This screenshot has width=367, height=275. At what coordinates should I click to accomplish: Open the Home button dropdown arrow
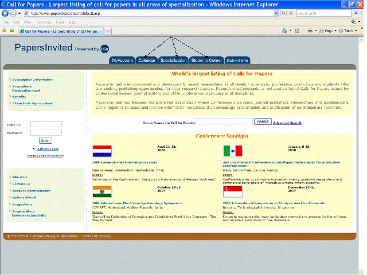click(x=291, y=30)
